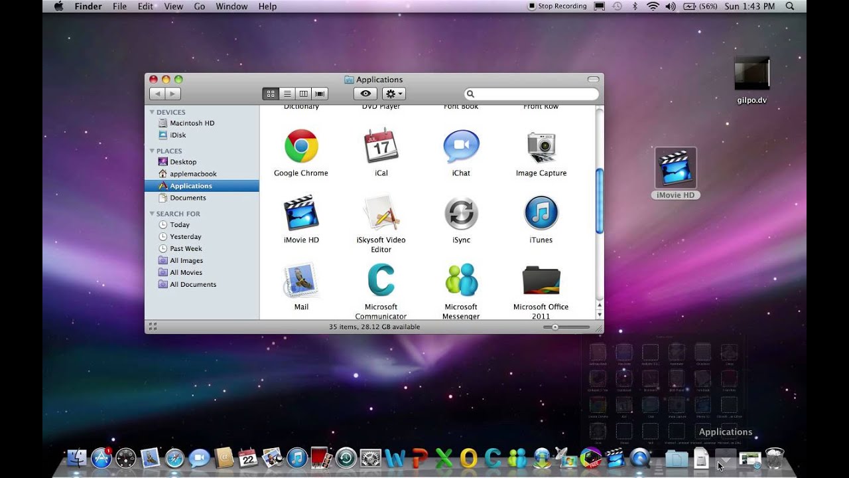Switch Finder to Cover Flow view

click(320, 94)
